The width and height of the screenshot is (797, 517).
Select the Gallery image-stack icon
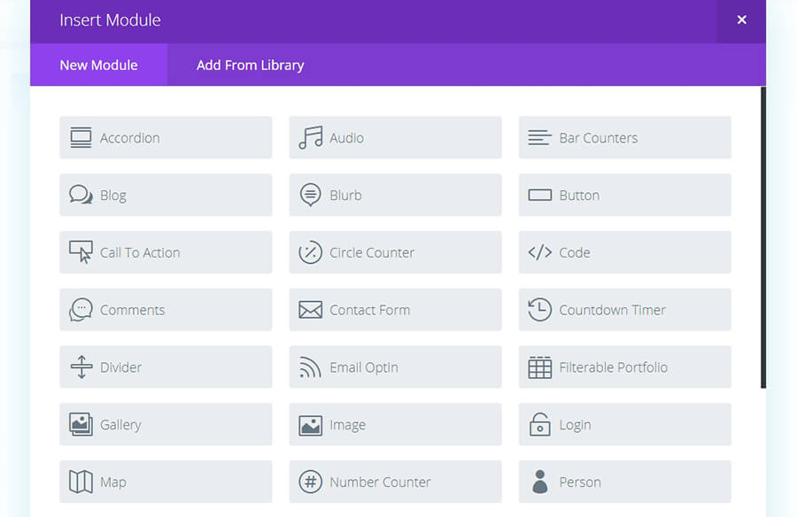pos(81,424)
